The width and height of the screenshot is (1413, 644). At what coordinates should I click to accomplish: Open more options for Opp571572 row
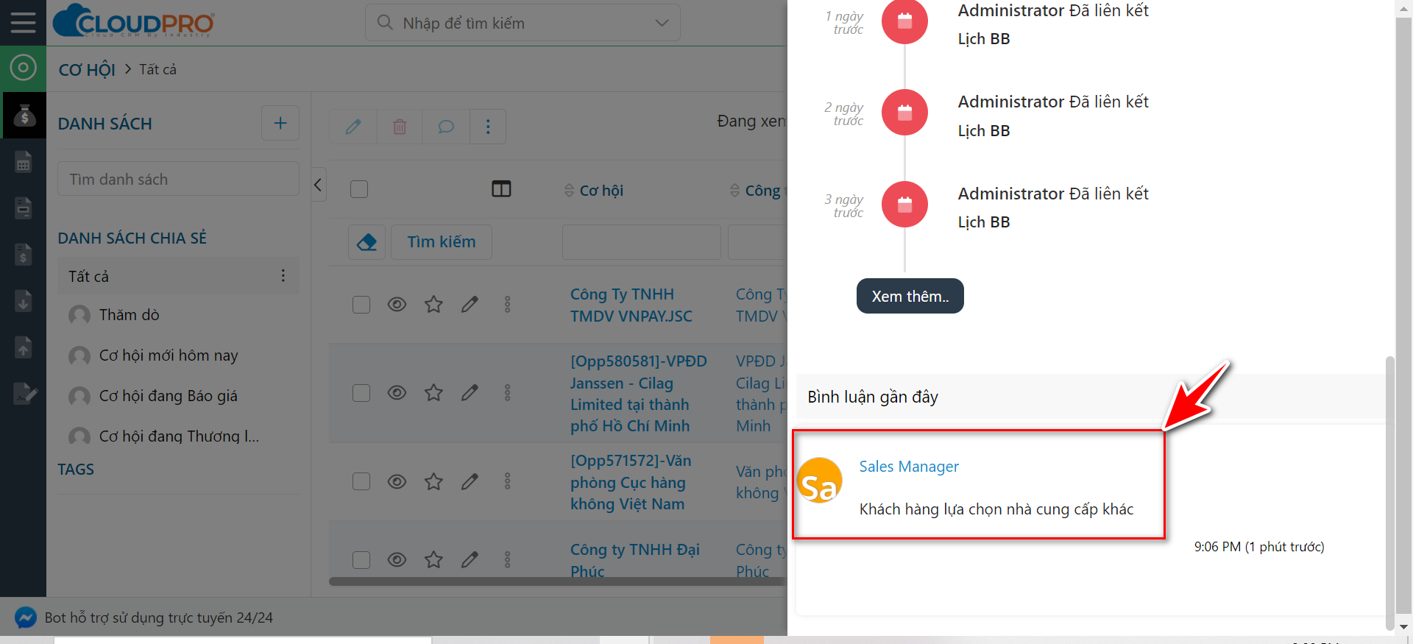(507, 481)
